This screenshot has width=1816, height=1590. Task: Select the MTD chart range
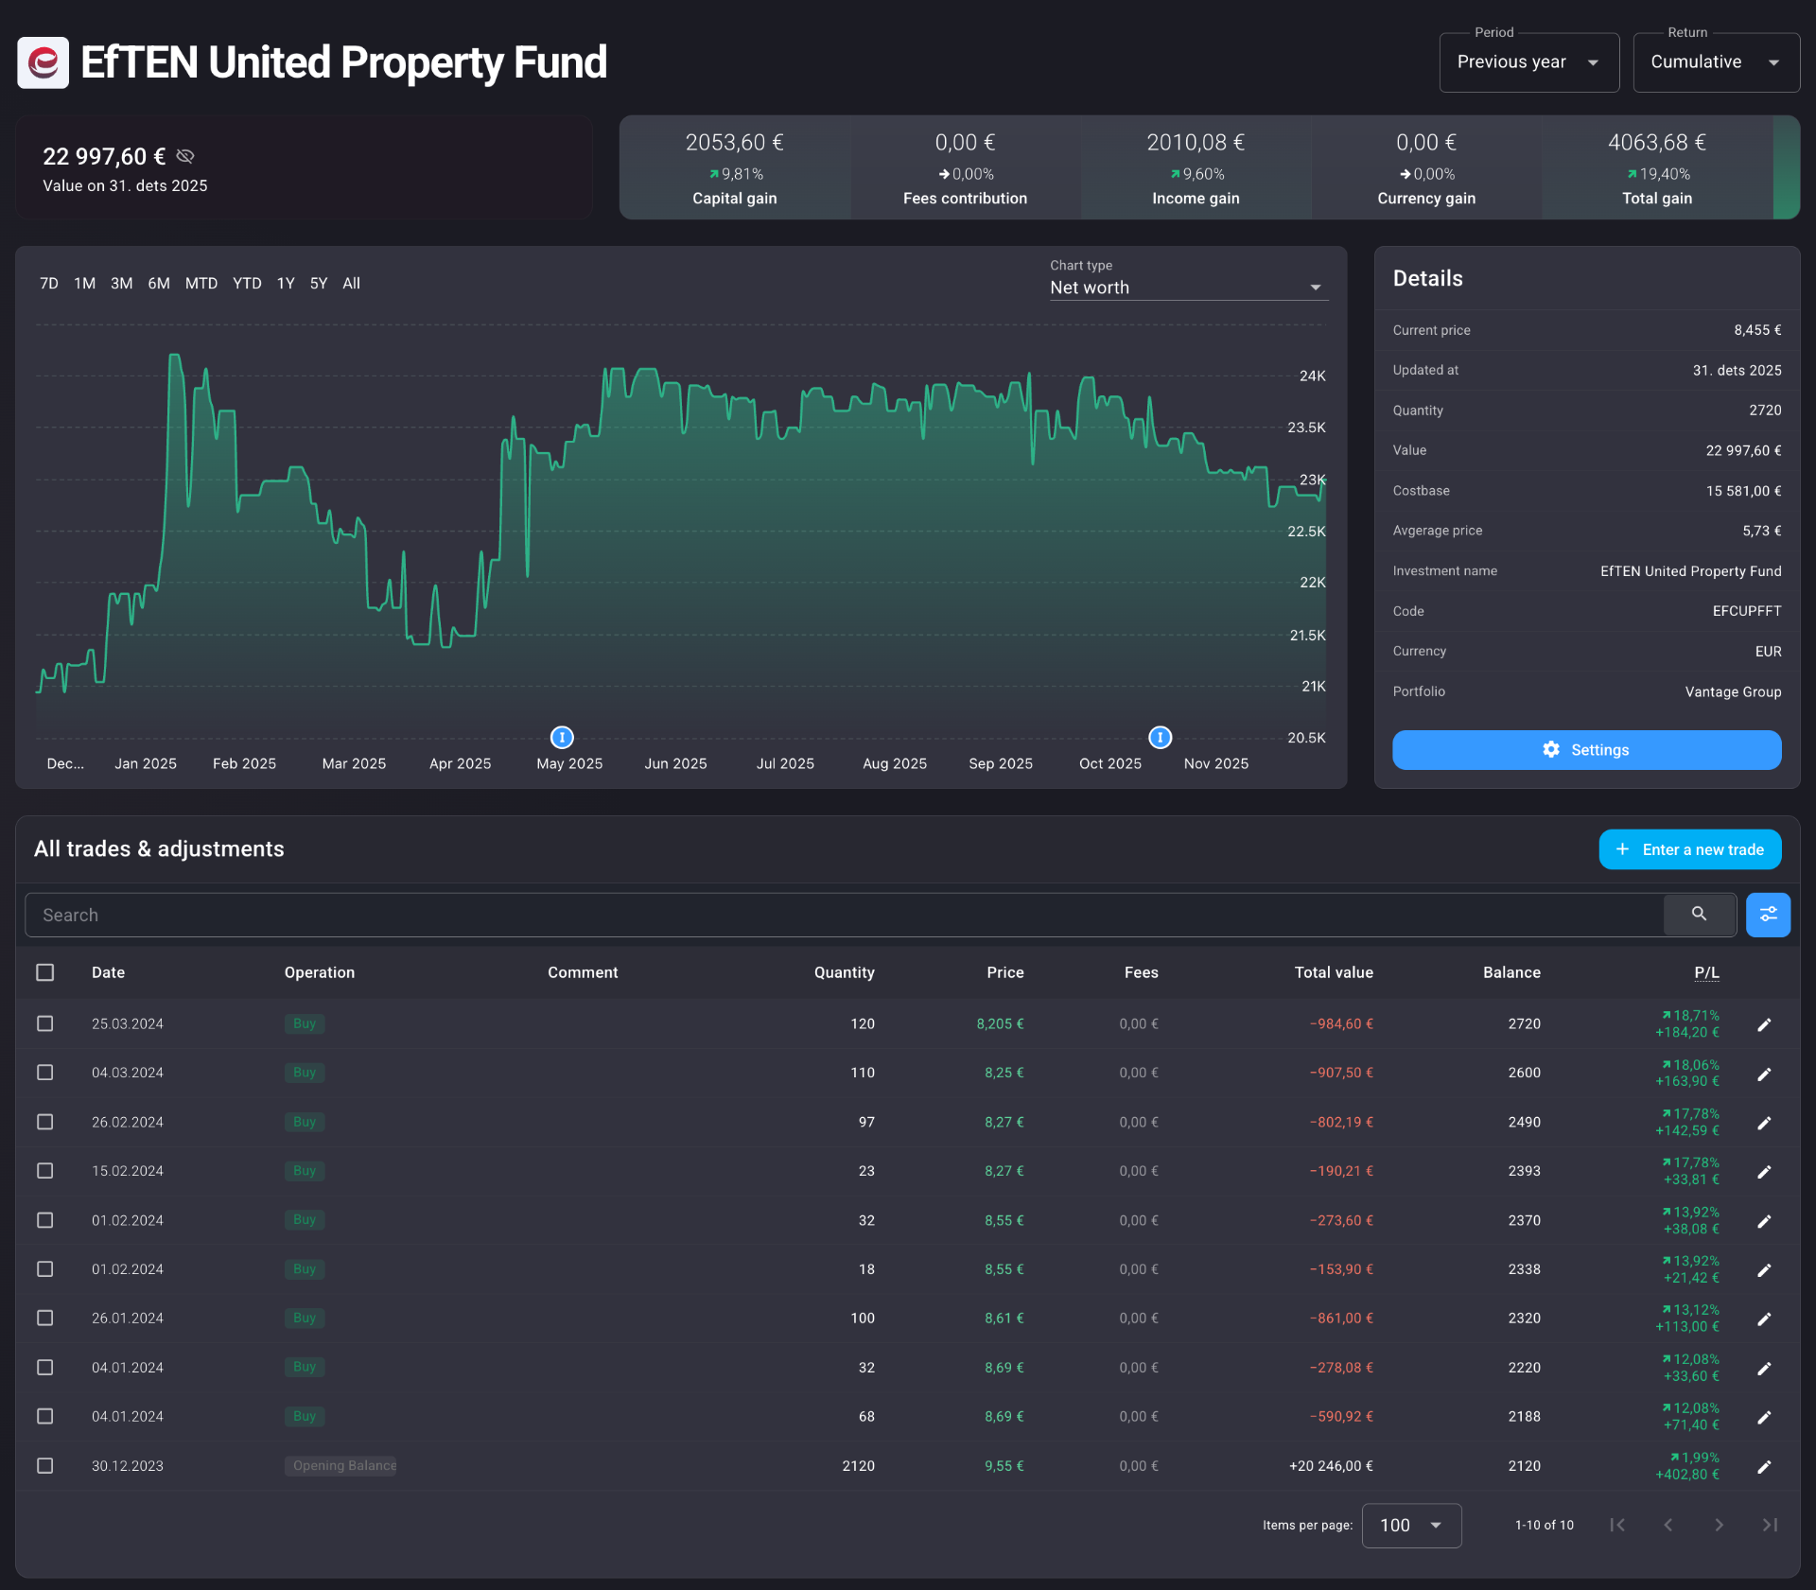coord(201,284)
